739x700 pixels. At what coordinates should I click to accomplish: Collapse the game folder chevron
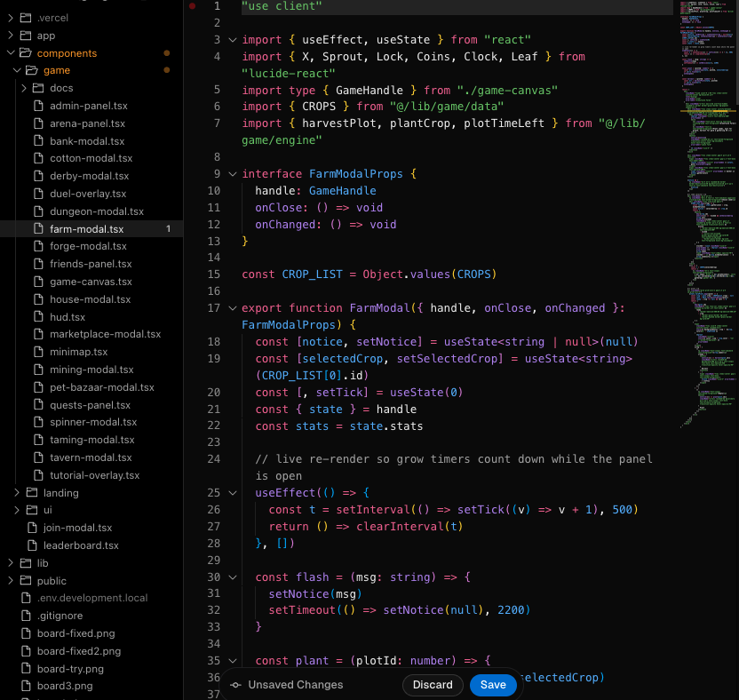tap(18, 70)
